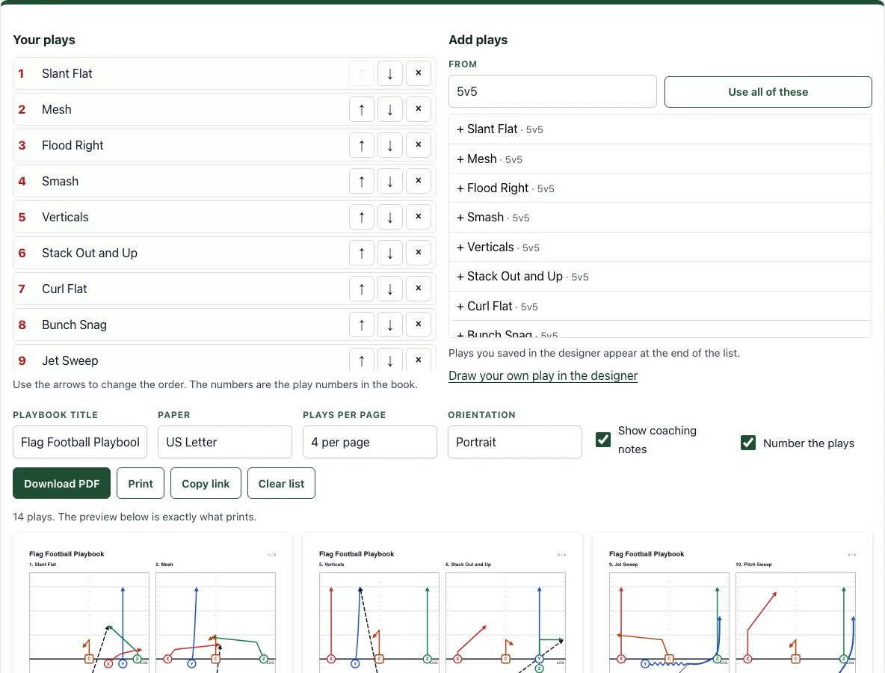Screen dimensions: 885x673
Task: Open the third preview page thumbnail
Action: point(733,603)
